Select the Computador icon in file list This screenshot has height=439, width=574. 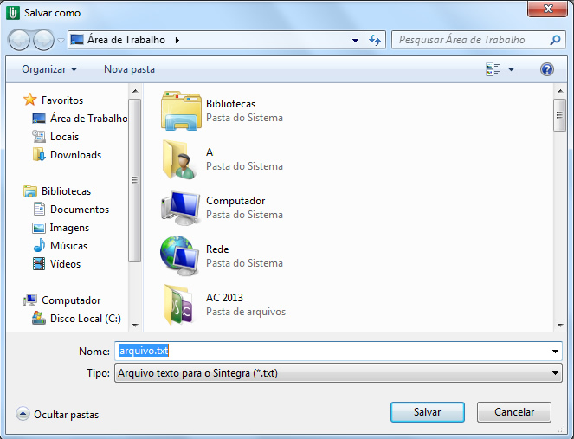[180, 208]
